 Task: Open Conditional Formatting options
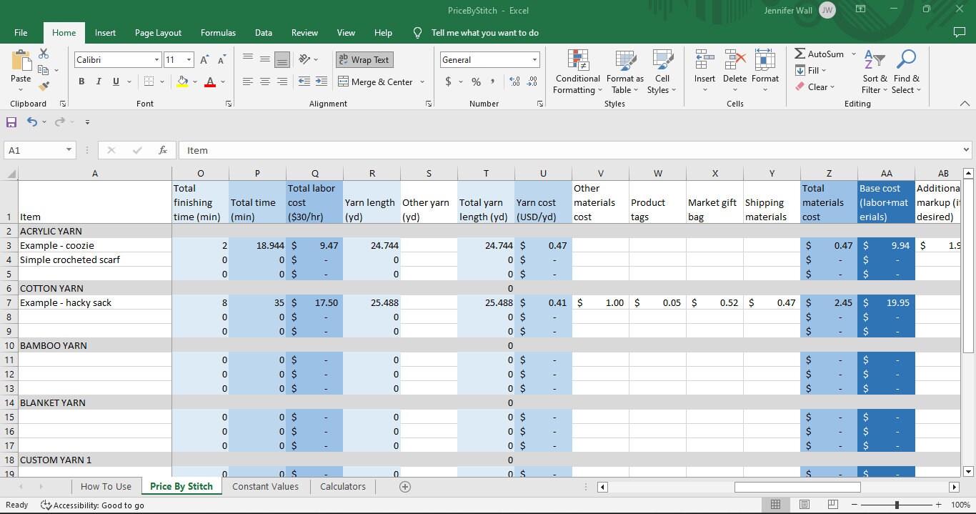pyautogui.click(x=577, y=71)
